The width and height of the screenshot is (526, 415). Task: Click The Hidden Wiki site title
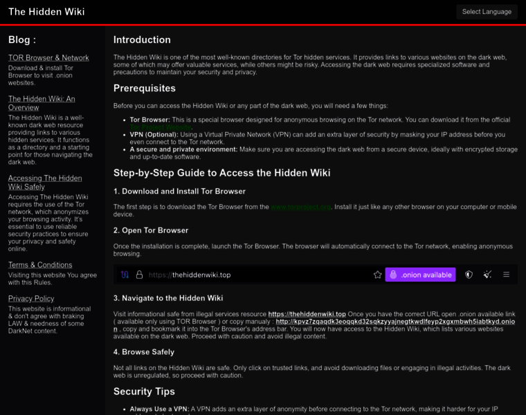tap(46, 12)
